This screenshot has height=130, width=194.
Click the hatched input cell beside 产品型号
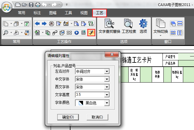(x=186, y=57)
